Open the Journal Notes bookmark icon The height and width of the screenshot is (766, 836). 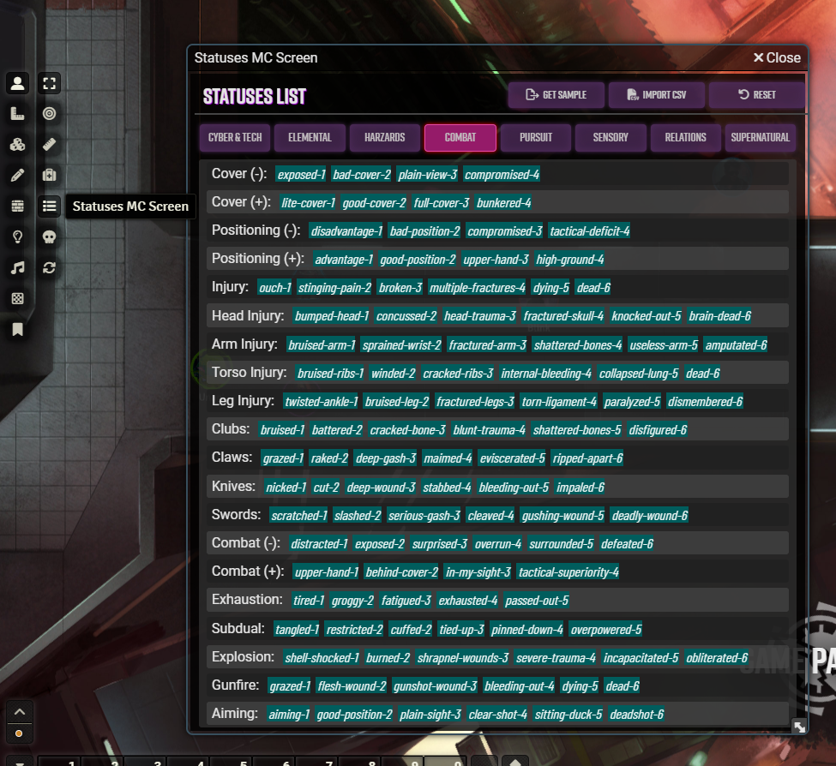(17, 330)
